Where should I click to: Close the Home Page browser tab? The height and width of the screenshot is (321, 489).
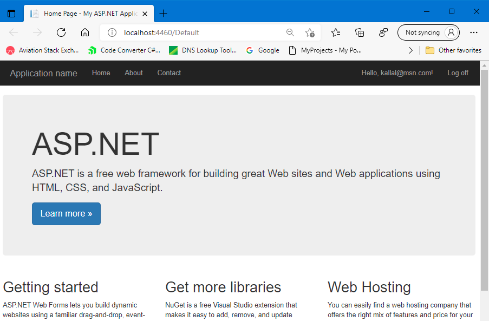click(145, 14)
